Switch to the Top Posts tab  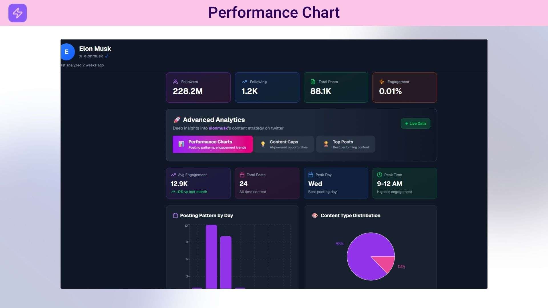pos(346,144)
